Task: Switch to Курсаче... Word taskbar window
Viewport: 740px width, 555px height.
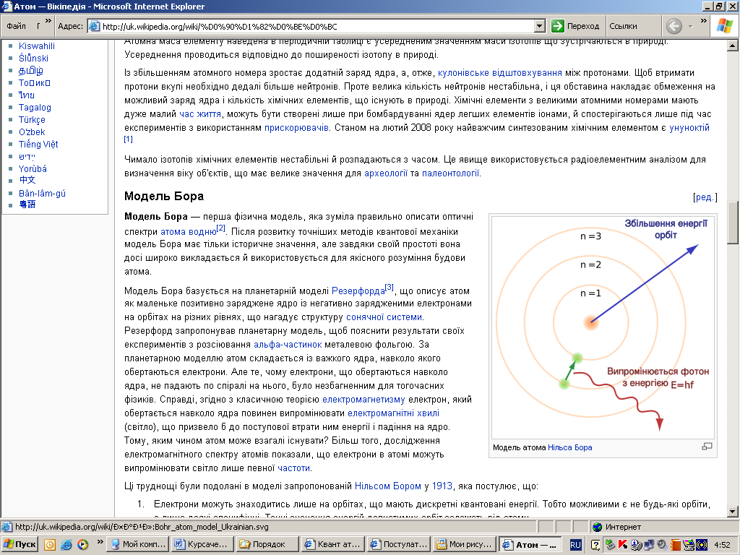Action: tap(202, 545)
